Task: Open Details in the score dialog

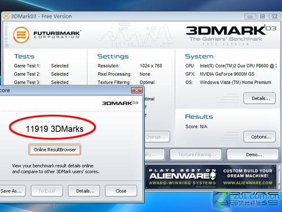Action: tap(84, 191)
